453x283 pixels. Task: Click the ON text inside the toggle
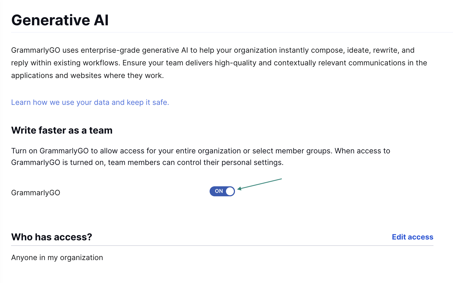(x=219, y=191)
